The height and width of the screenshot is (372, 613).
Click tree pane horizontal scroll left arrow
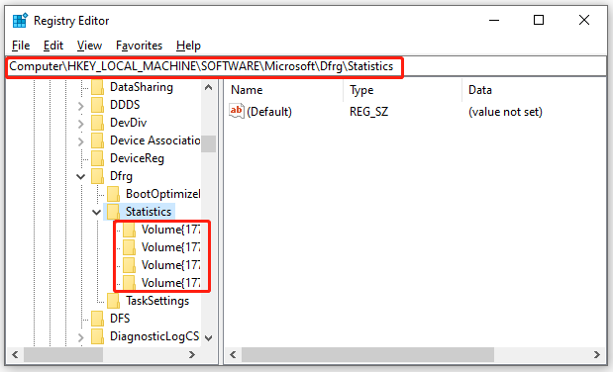pos(15,354)
